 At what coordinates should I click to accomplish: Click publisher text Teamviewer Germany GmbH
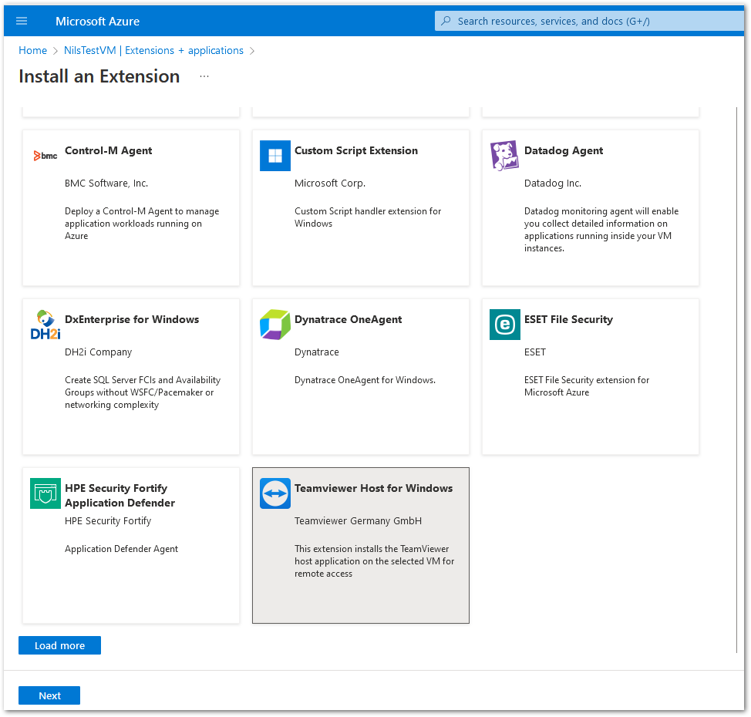pos(359,520)
